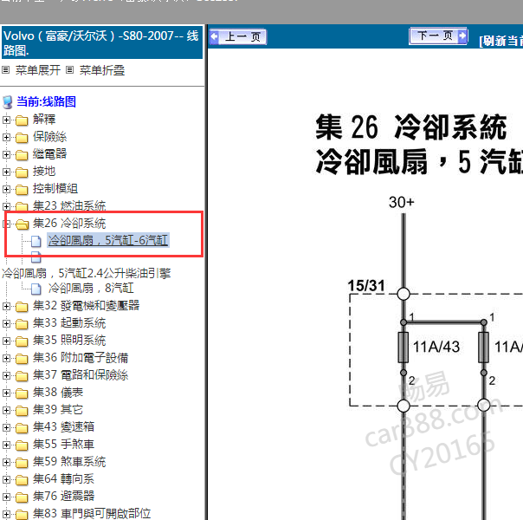The width and height of the screenshot is (523, 520).
Task: Expand the 解釋 folder node
Action: [x=6, y=120]
